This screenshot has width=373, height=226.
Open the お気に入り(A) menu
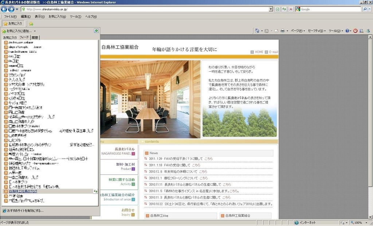point(57,17)
